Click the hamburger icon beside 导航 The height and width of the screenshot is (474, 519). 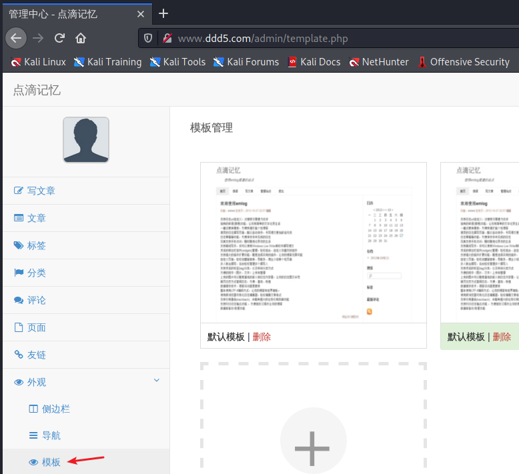33,435
